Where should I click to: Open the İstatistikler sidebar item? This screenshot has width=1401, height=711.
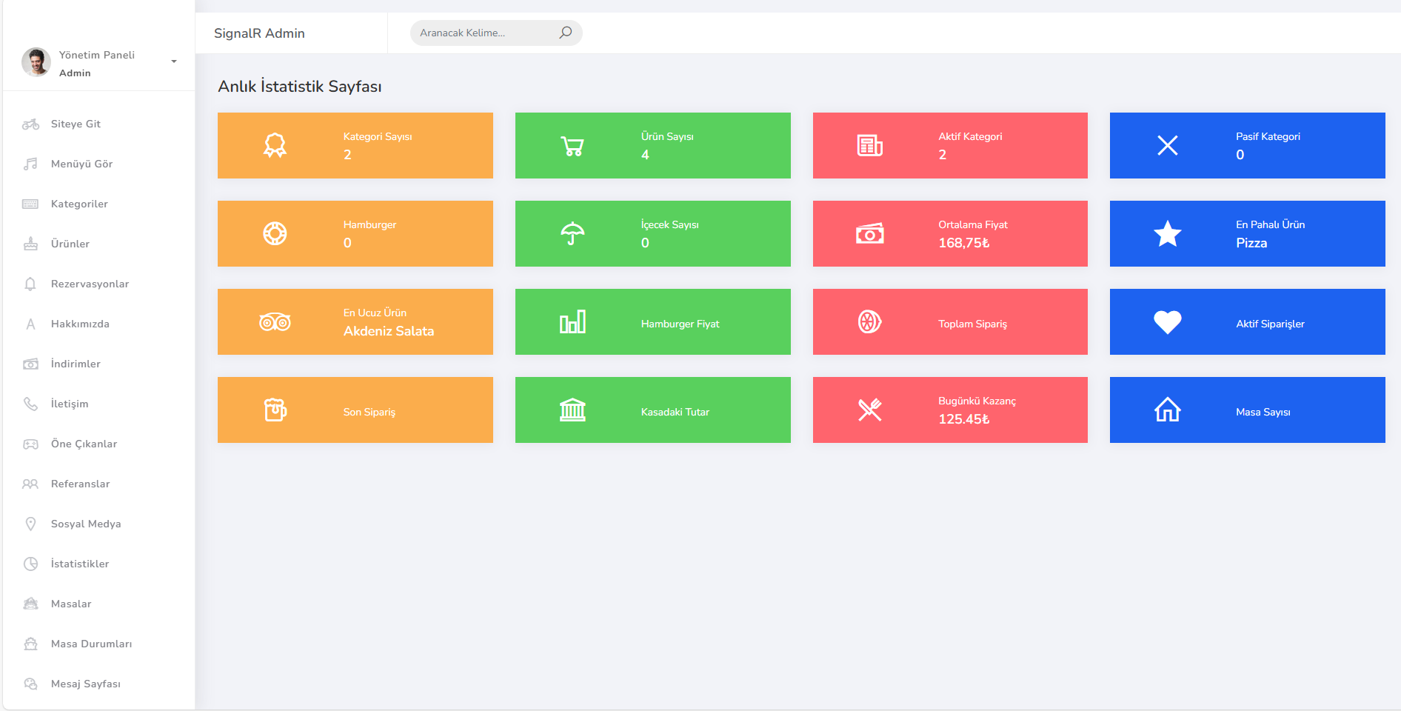(x=80, y=564)
